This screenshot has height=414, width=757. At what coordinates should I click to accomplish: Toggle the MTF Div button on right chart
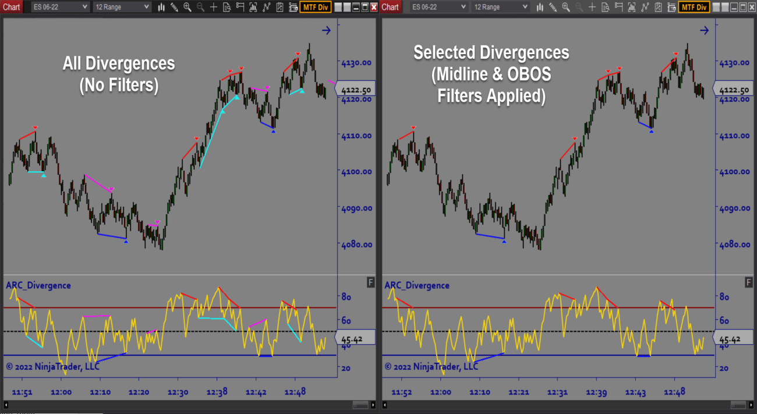click(694, 8)
